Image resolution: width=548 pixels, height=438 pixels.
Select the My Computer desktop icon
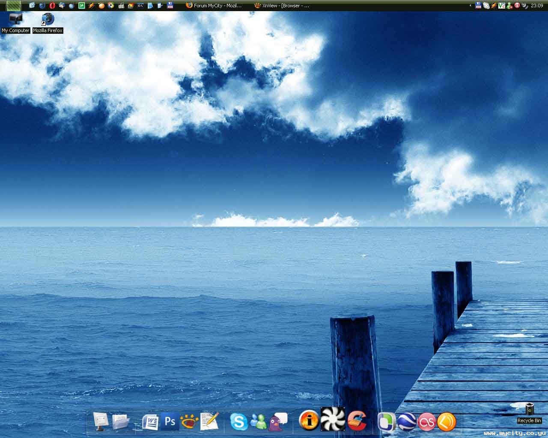[15, 23]
